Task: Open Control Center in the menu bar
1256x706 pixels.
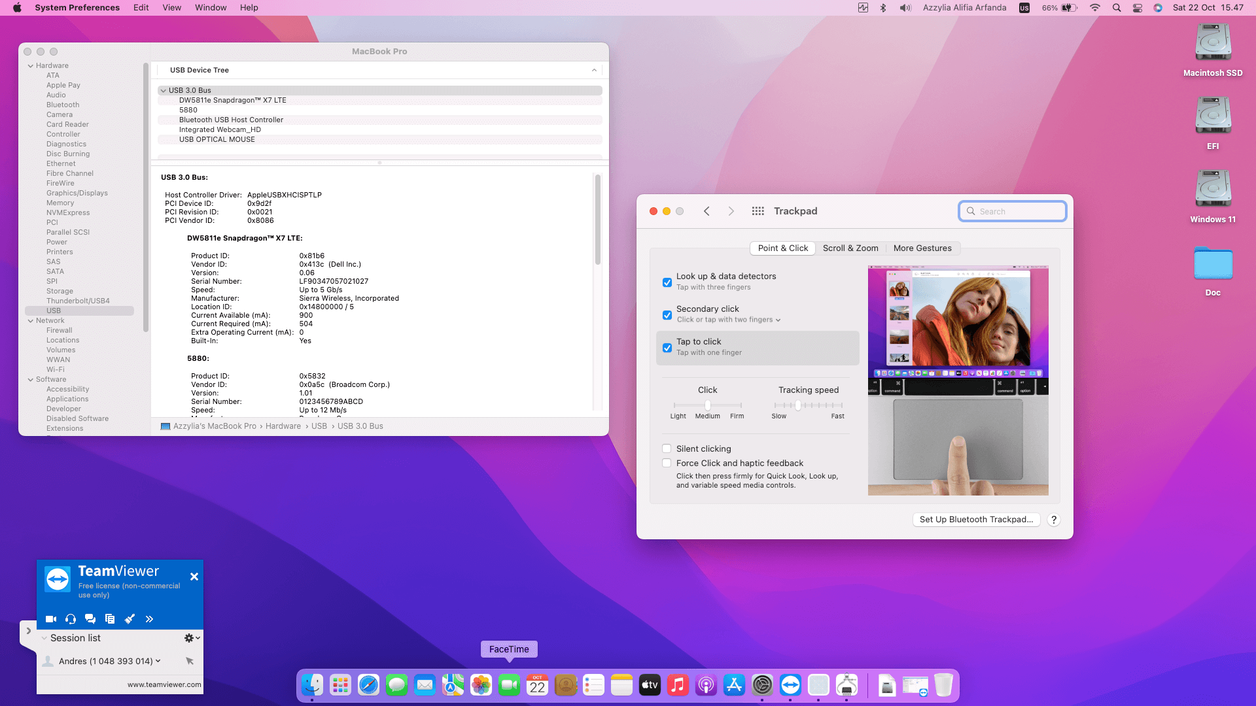Action: click(1138, 8)
